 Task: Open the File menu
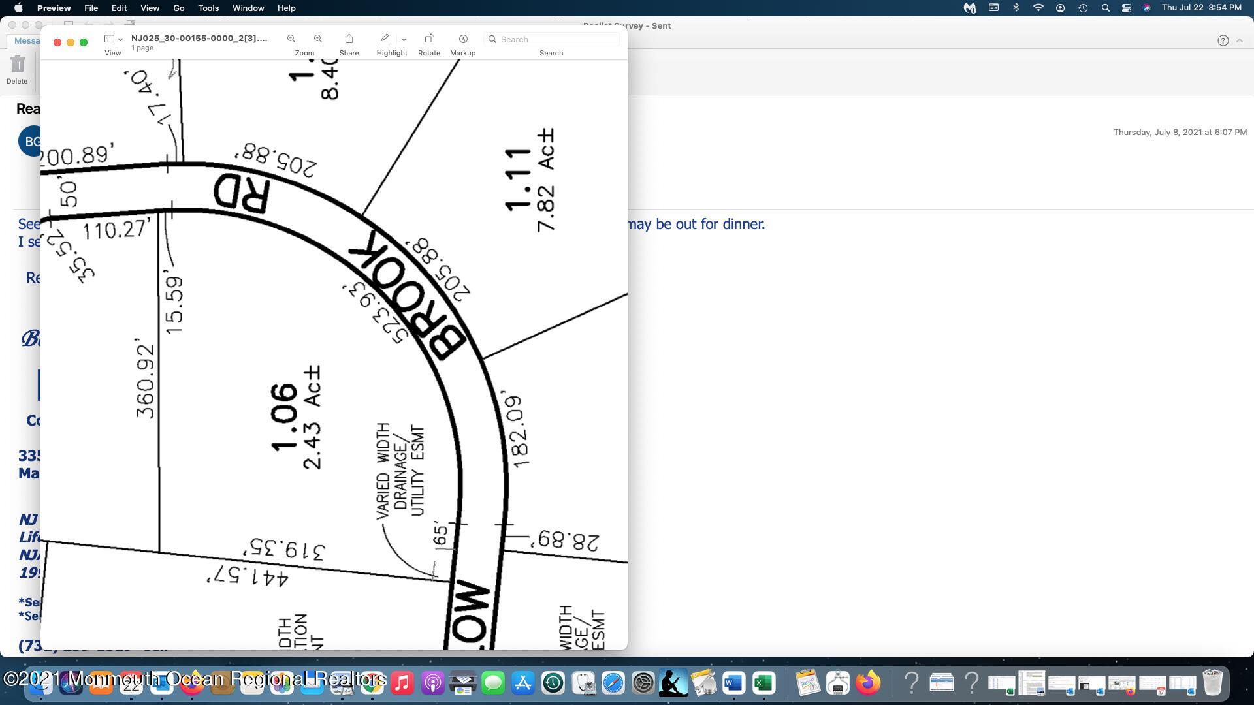point(91,8)
